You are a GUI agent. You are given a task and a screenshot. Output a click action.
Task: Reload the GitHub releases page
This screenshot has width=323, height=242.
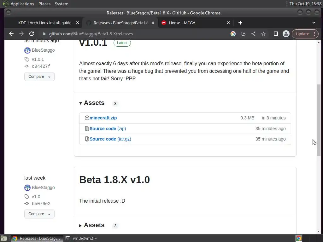[x=32, y=34]
